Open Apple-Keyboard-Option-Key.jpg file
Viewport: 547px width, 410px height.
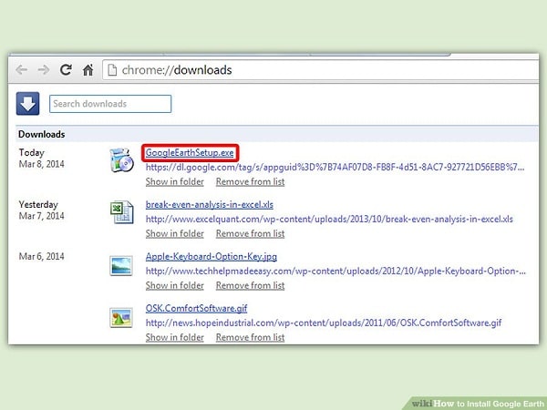212,257
